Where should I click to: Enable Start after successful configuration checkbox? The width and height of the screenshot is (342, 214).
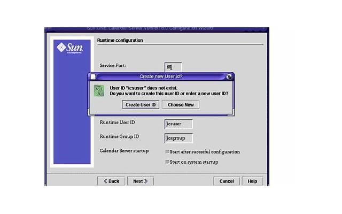pos(167,152)
